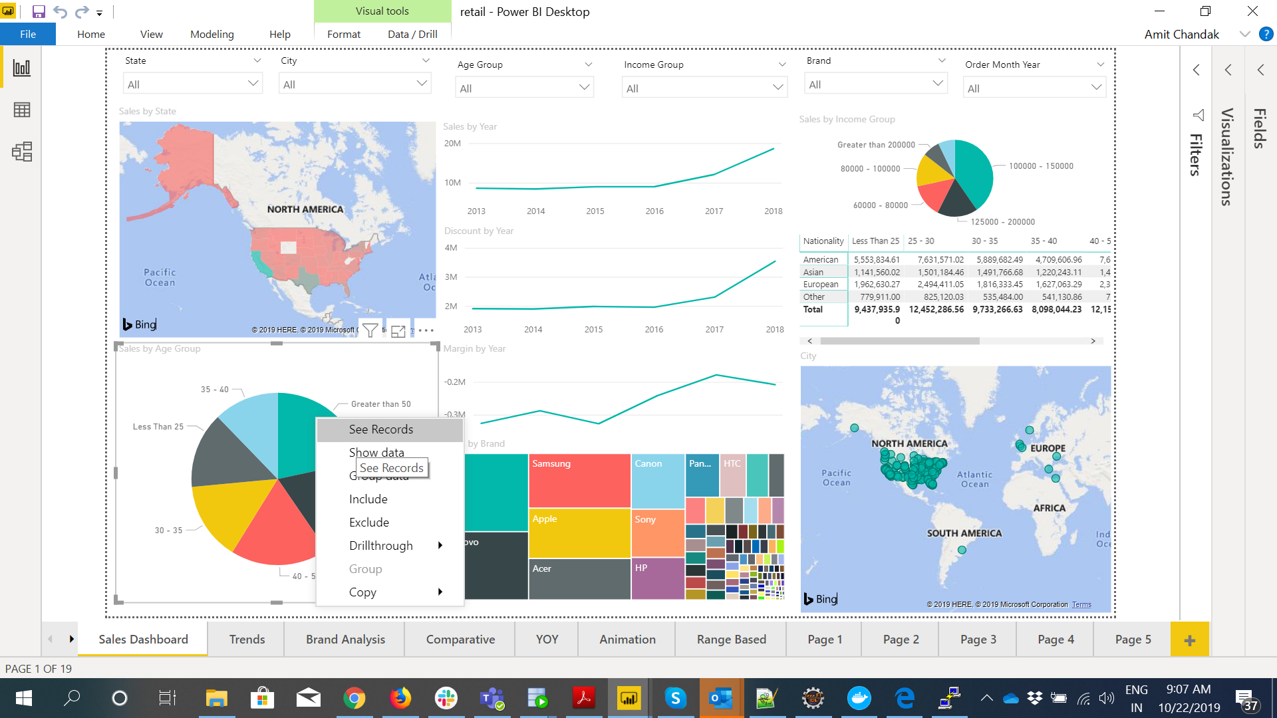Open the Copy submenu
Screen dimensions: 1277x718
[x=390, y=592]
